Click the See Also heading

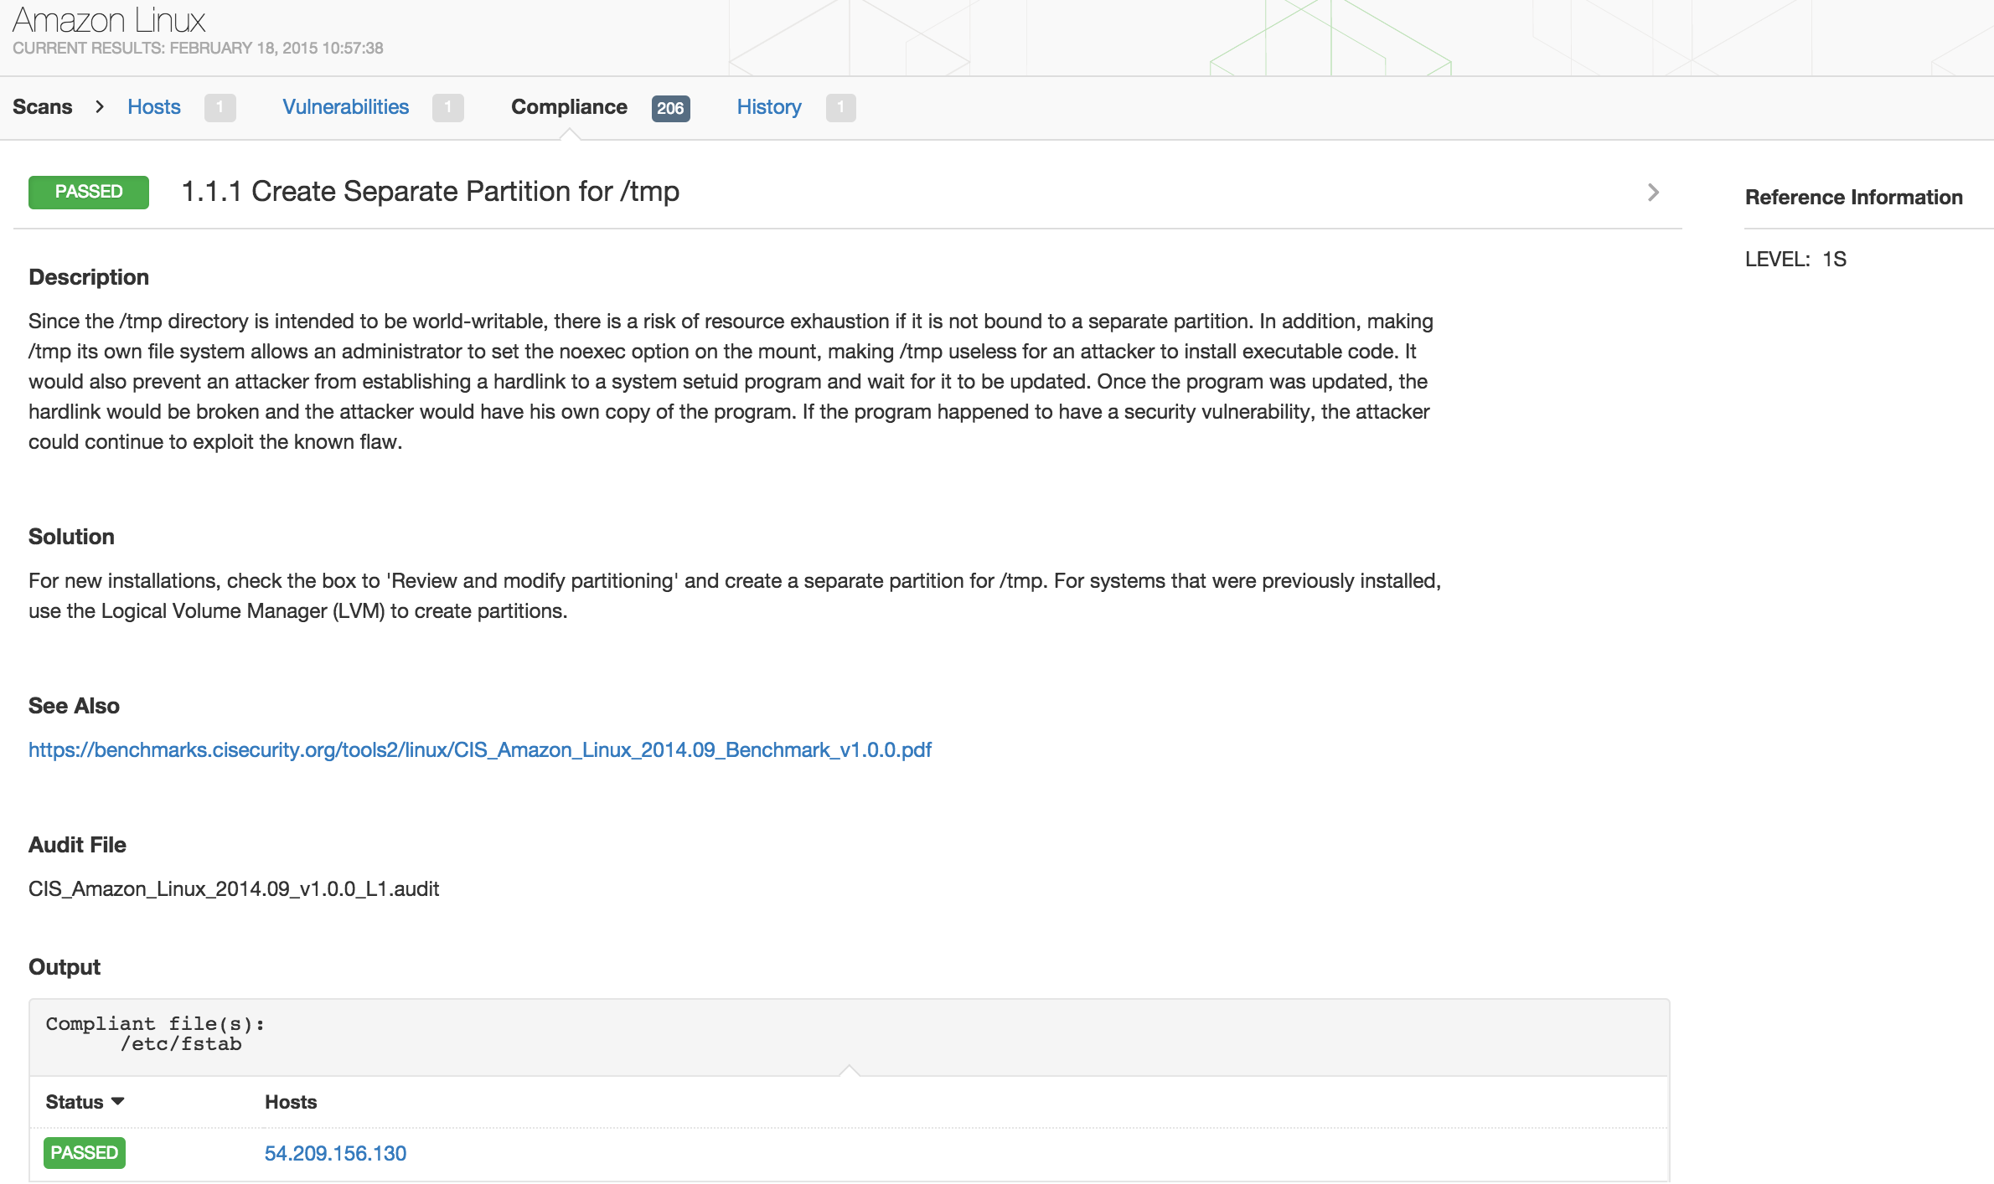(x=74, y=706)
